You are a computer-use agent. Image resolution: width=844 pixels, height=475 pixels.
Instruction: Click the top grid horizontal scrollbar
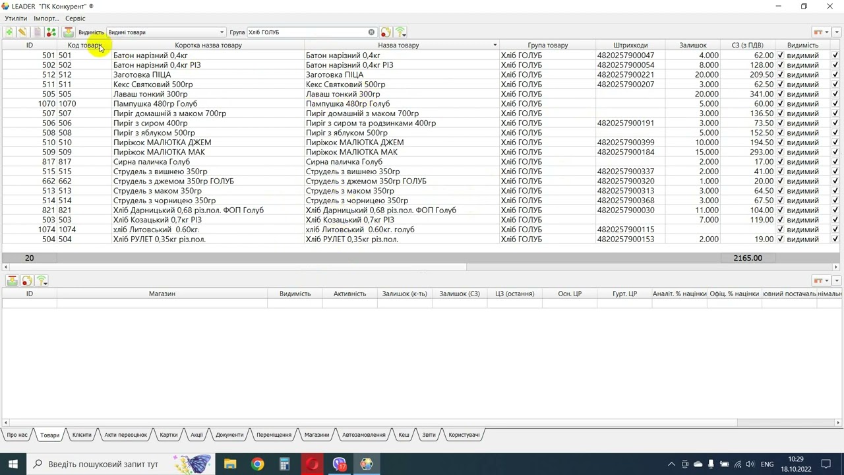tap(237, 267)
